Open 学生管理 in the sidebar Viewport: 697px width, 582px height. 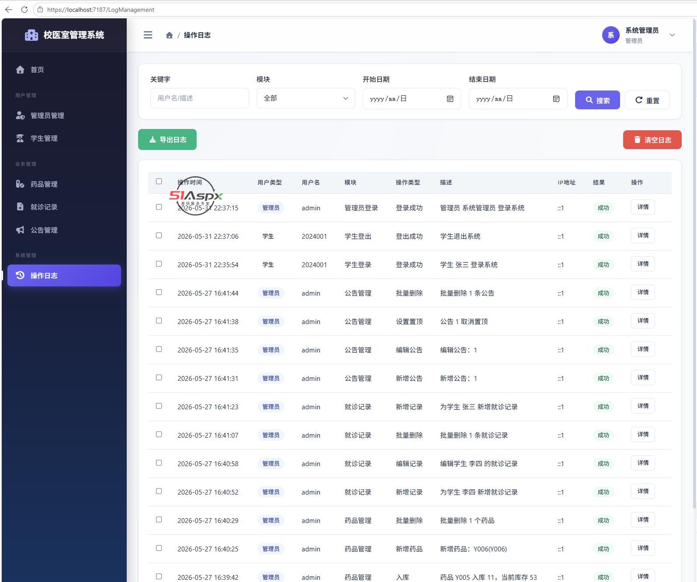pos(64,138)
